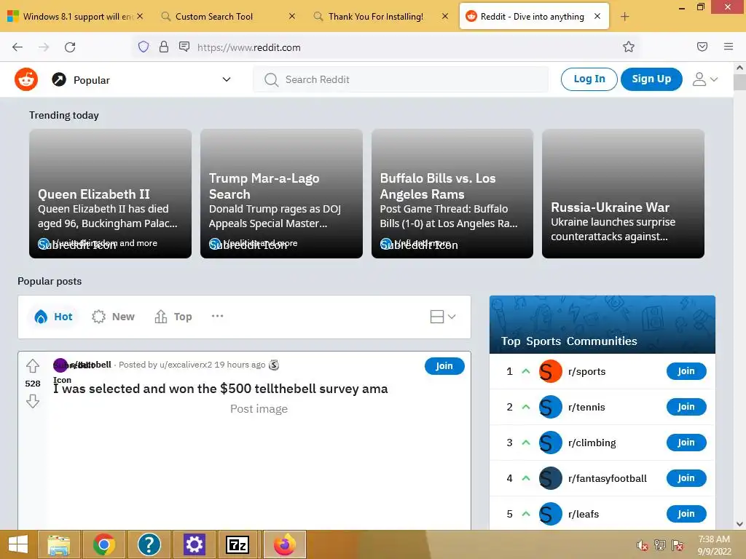Open the Buffalo Bills vs. Los Angeles Rams card
This screenshot has width=746, height=559.
pos(452,194)
